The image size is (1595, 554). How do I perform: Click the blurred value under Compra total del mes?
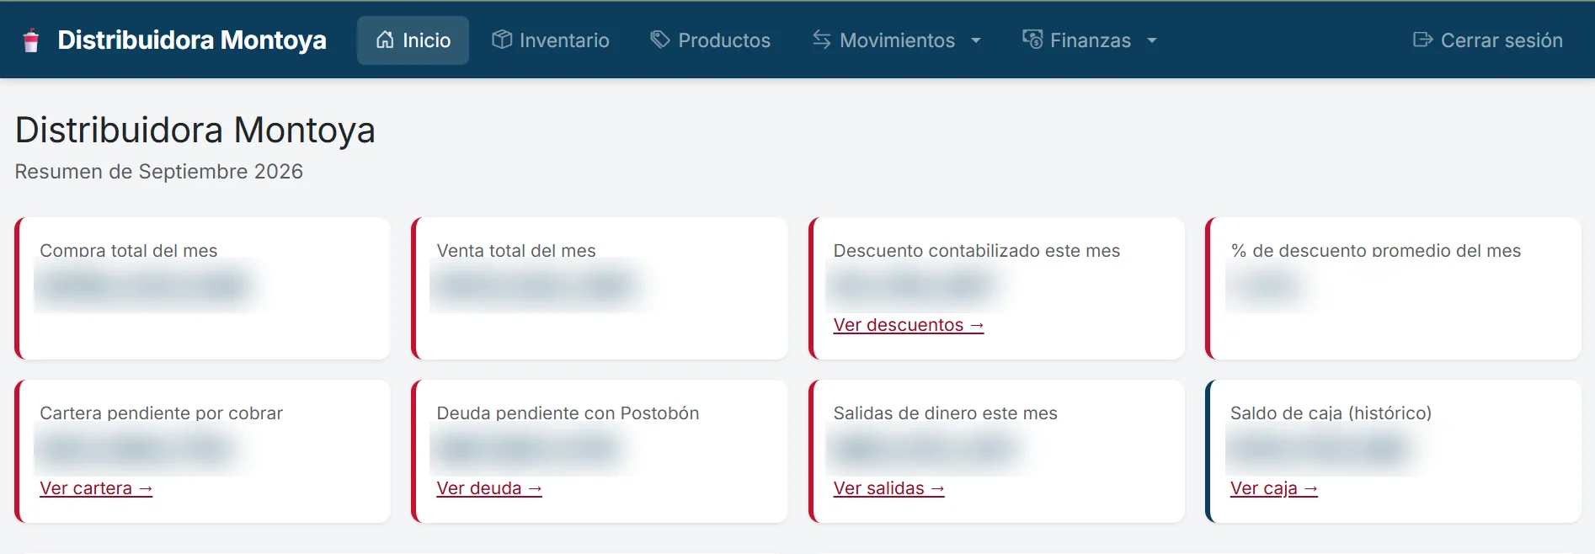(x=144, y=286)
